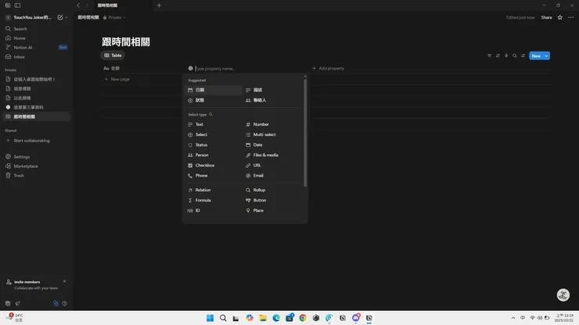Screen dimensions: 579x325
Task: Open the page more options ellipsis
Action: pos(571,17)
